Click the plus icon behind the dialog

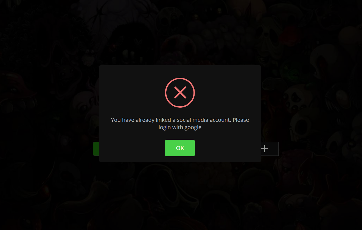[x=264, y=149]
